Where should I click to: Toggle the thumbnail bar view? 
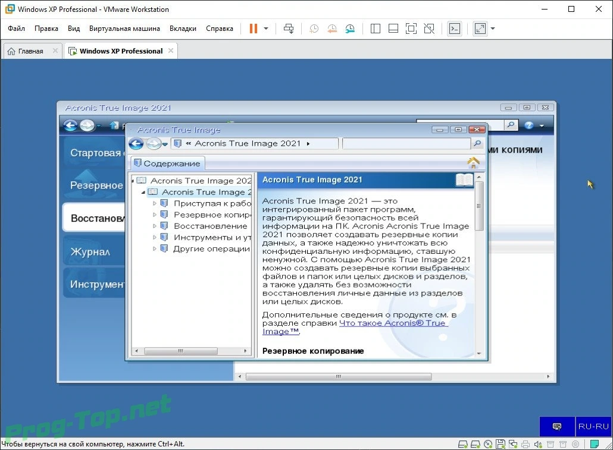(393, 29)
